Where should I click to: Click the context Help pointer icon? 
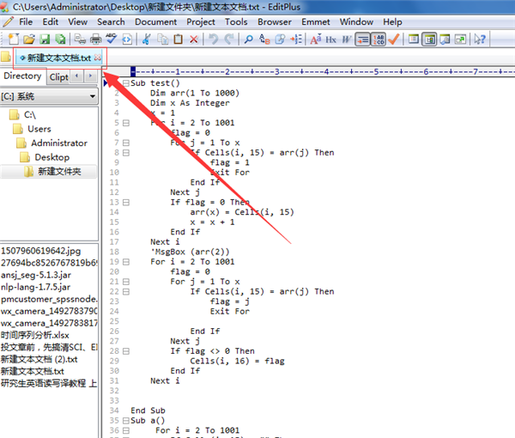click(480, 40)
